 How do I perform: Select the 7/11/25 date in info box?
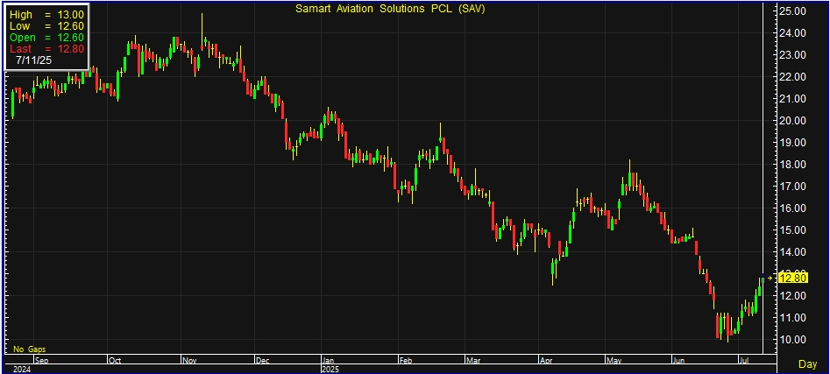34,62
